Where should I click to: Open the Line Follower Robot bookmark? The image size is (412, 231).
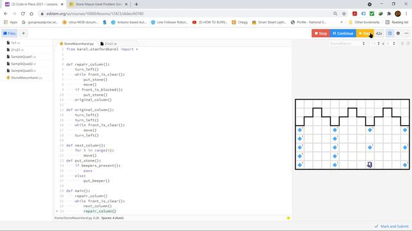[169, 22]
